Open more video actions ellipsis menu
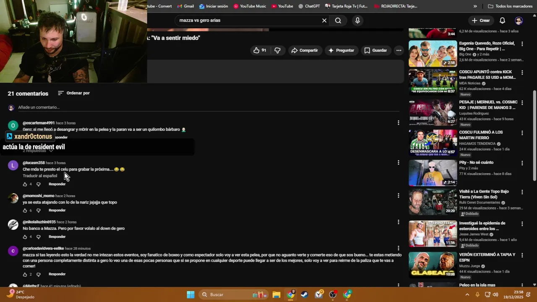 [399, 50]
